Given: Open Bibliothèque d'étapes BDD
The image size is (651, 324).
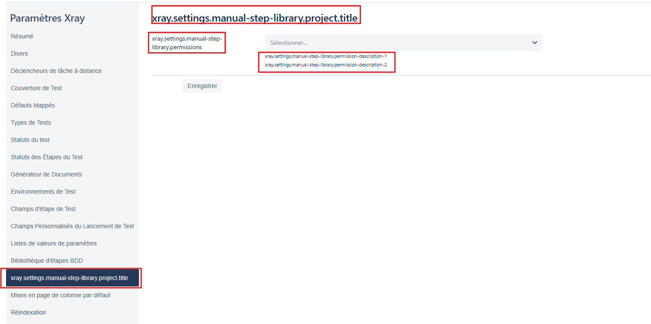Looking at the screenshot, I should click(x=47, y=261).
